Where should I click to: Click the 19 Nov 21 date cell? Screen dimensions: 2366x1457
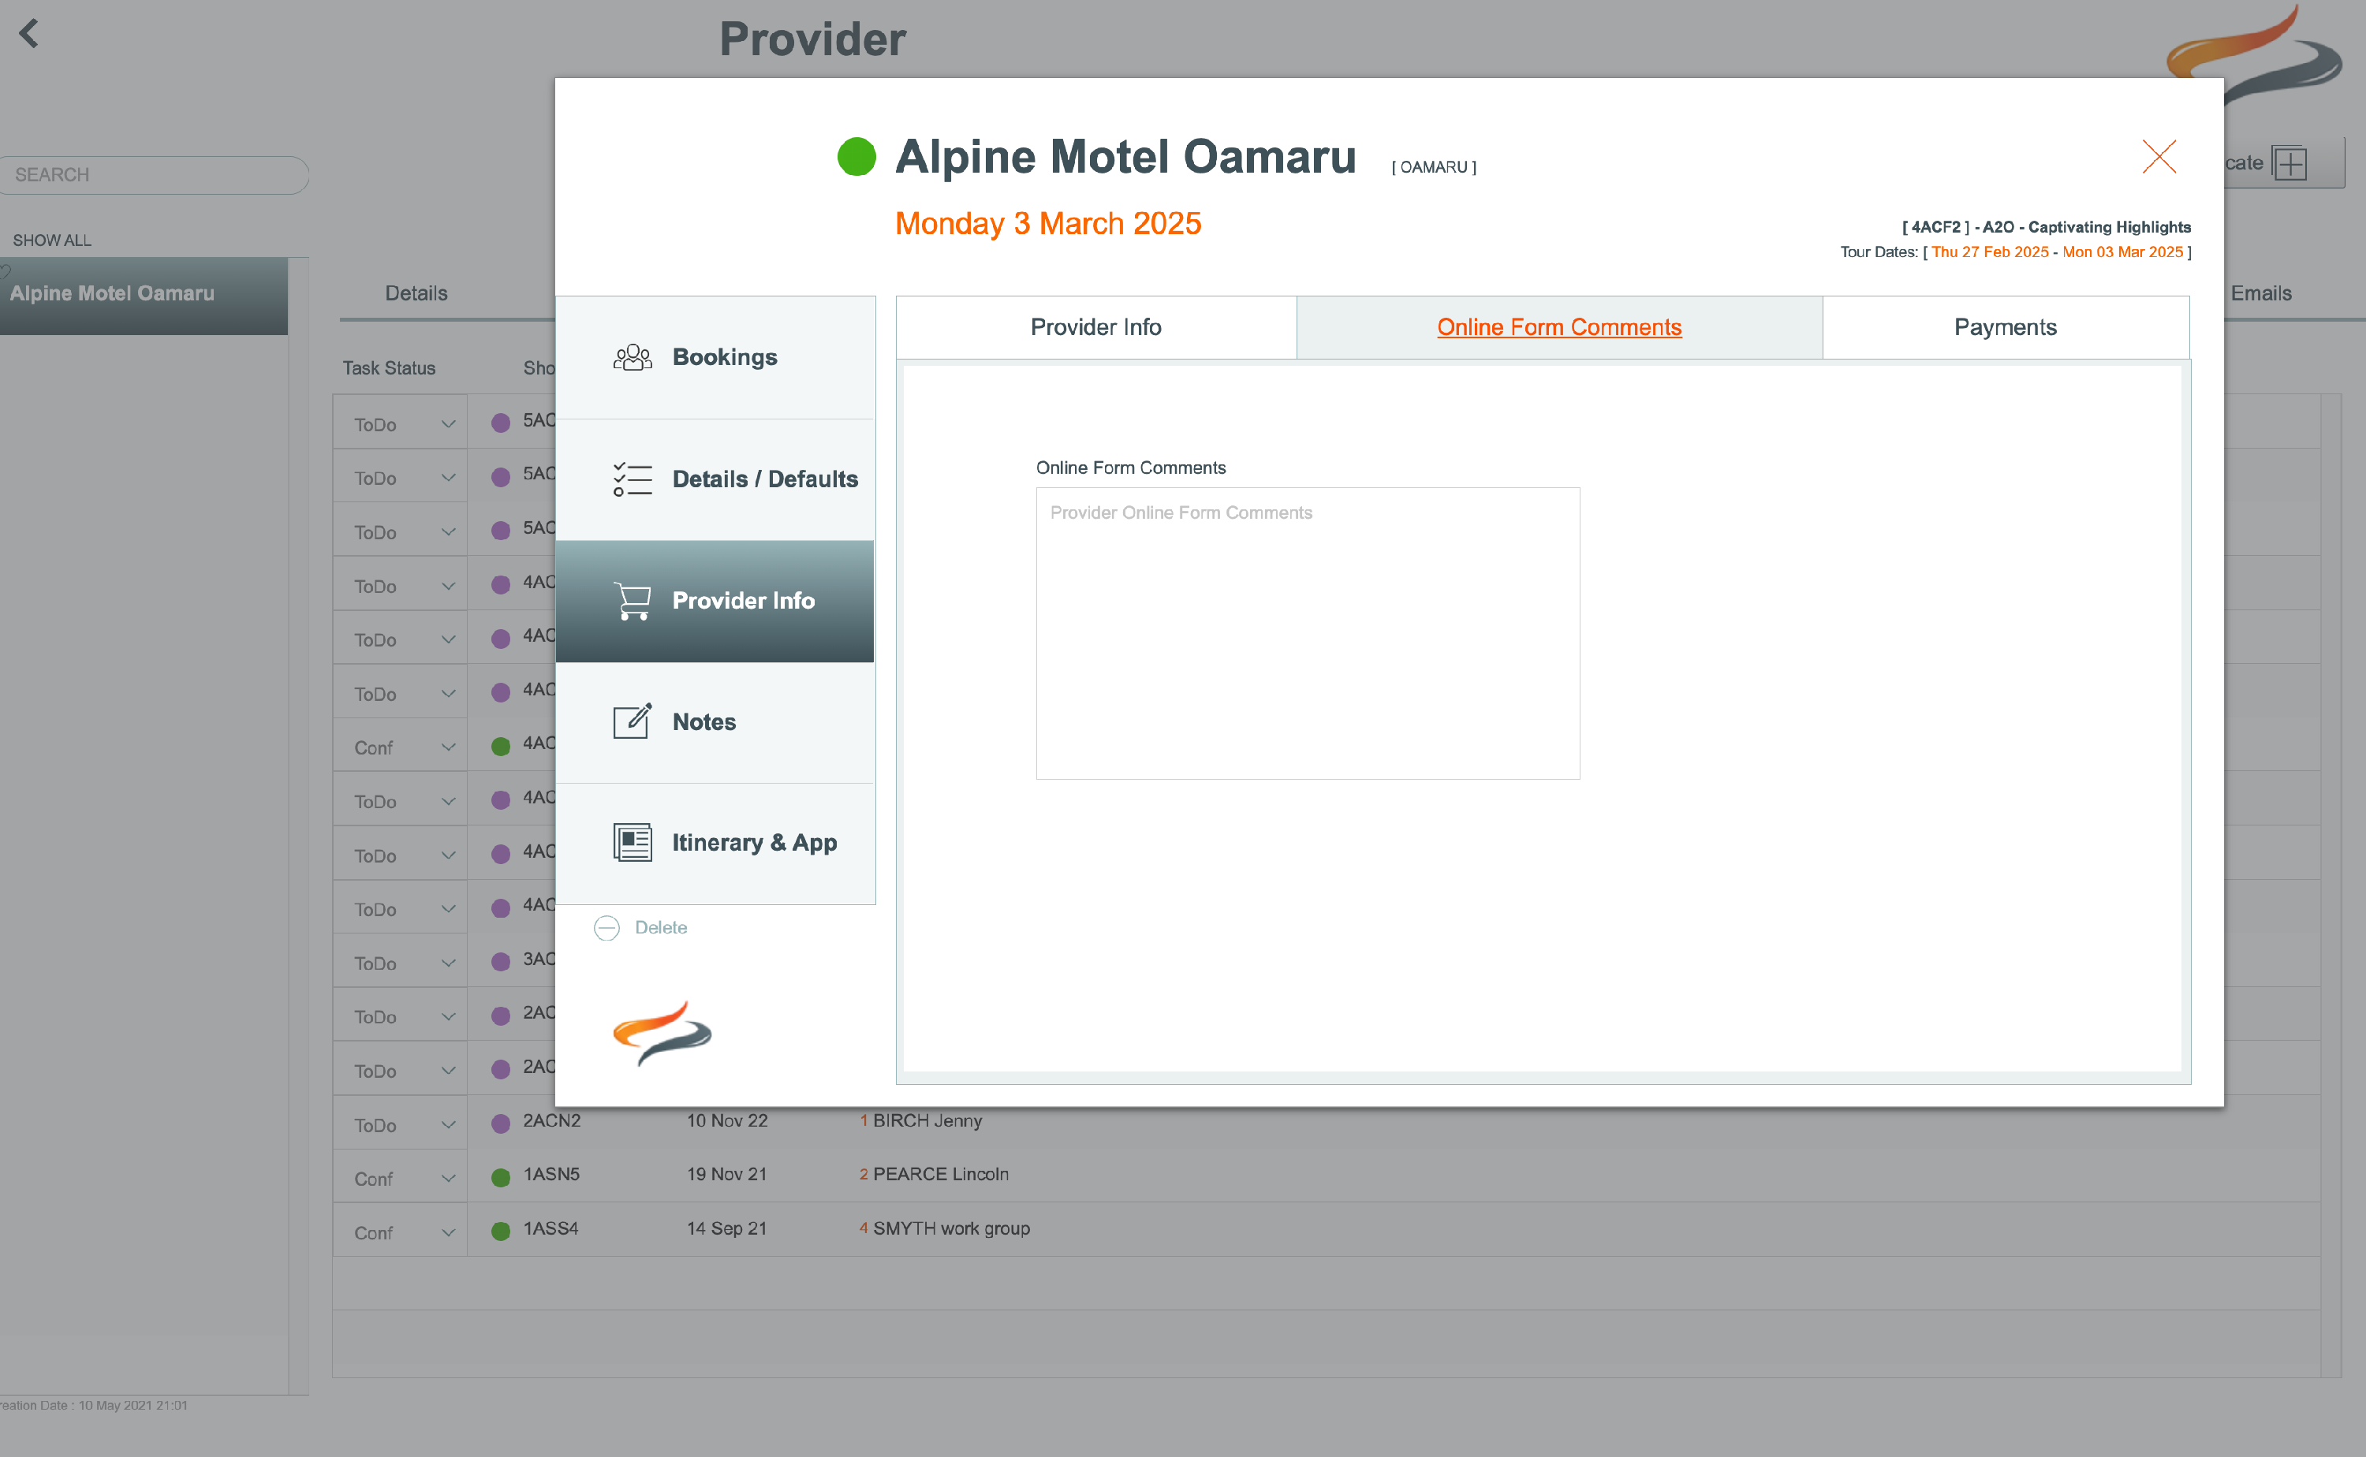point(726,1175)
